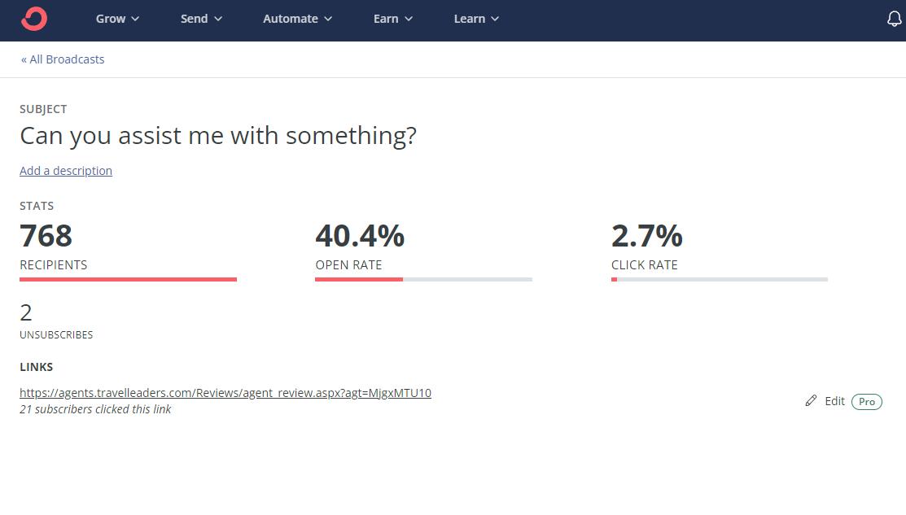Click the 2 unsubscribes count
This screenshot has width=906, height=515.
[26, 312]
